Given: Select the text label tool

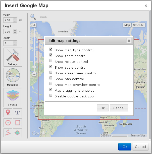Looking at the screenshot, I should point(17,113).
